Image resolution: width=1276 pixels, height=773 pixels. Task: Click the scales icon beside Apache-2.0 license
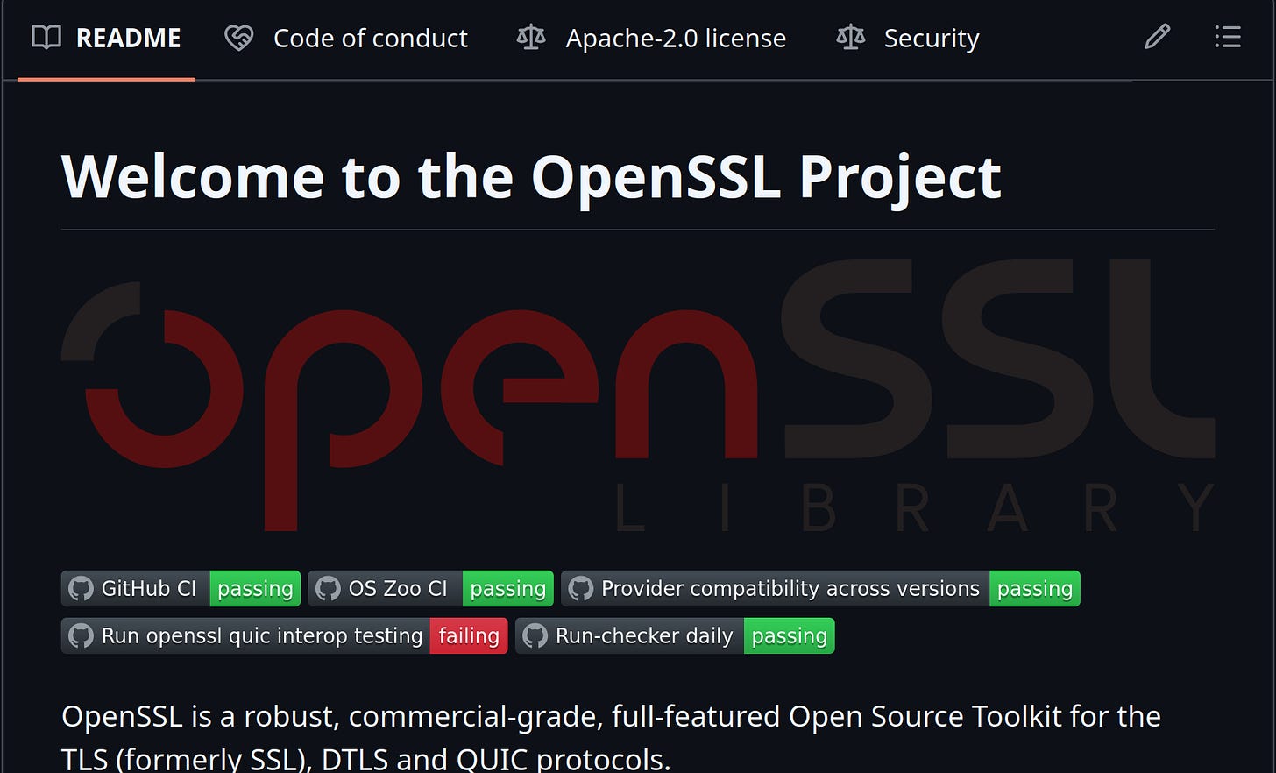pos(531,38)
